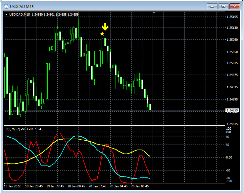
Task: Click the indicator scale value -50
Action: coord(228,170)
